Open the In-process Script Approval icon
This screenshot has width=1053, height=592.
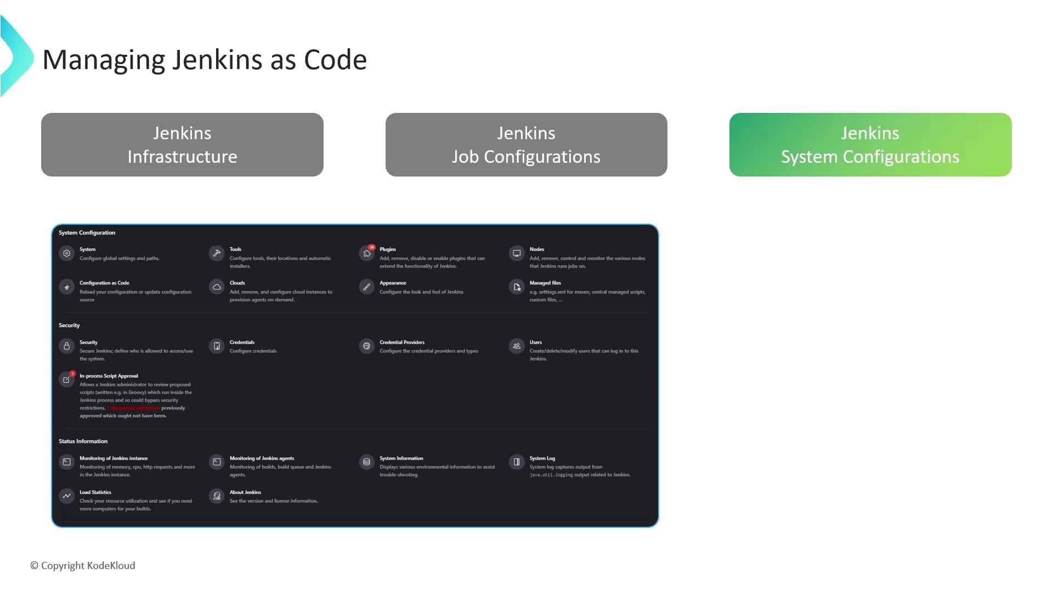tap(66, 379)
